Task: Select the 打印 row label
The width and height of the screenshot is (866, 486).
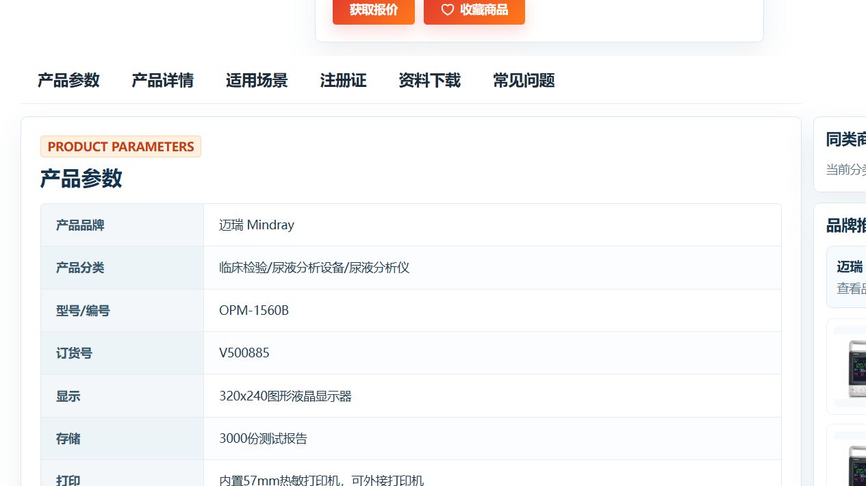Action: tap(68, 481)
